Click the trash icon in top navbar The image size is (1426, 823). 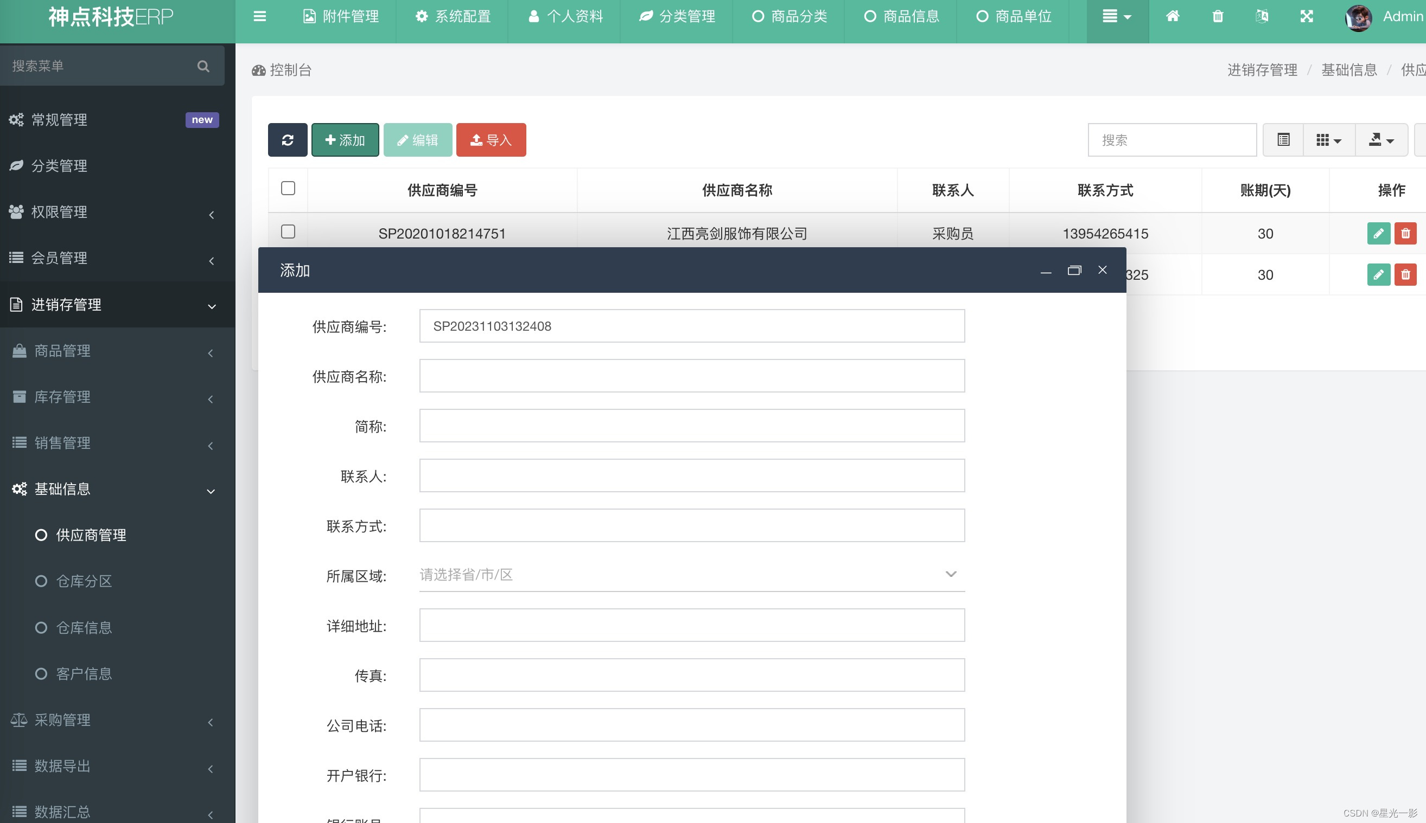[x=1217, y=16]
